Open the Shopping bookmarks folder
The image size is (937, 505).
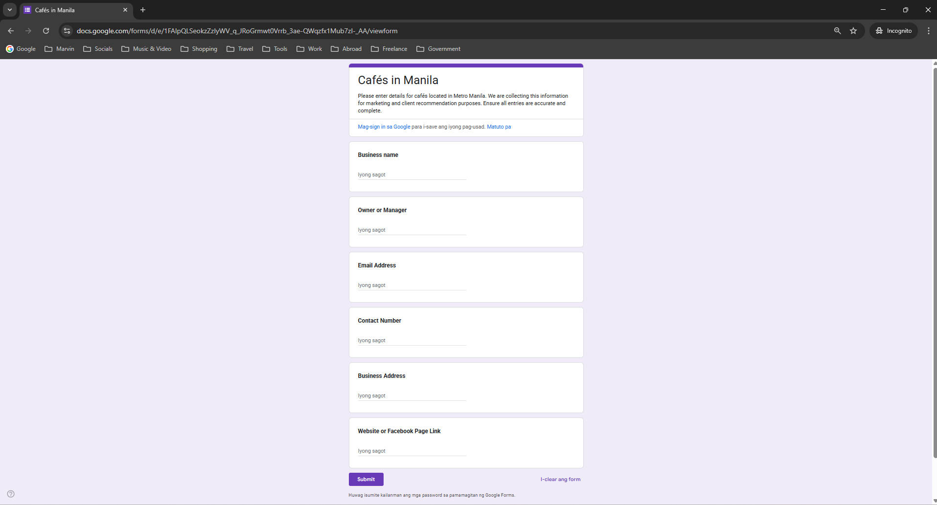[199, 49]
